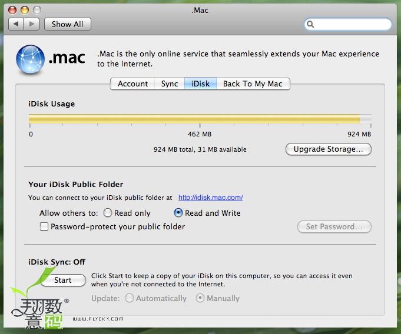The image size is (401, 334).
Task: Click the .Mac globe icon
Action: [30, 59]
